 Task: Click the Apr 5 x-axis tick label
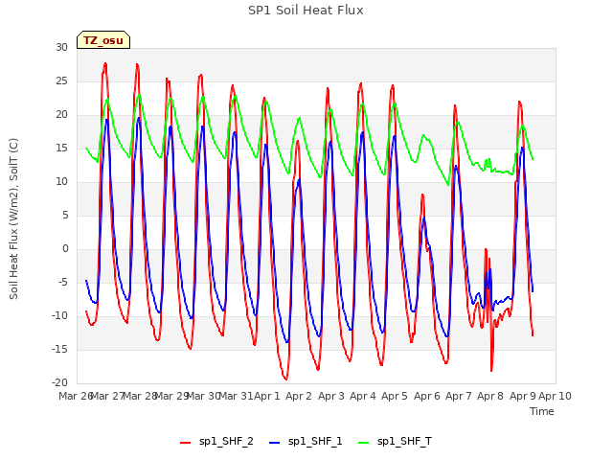(x=395, y=396)
